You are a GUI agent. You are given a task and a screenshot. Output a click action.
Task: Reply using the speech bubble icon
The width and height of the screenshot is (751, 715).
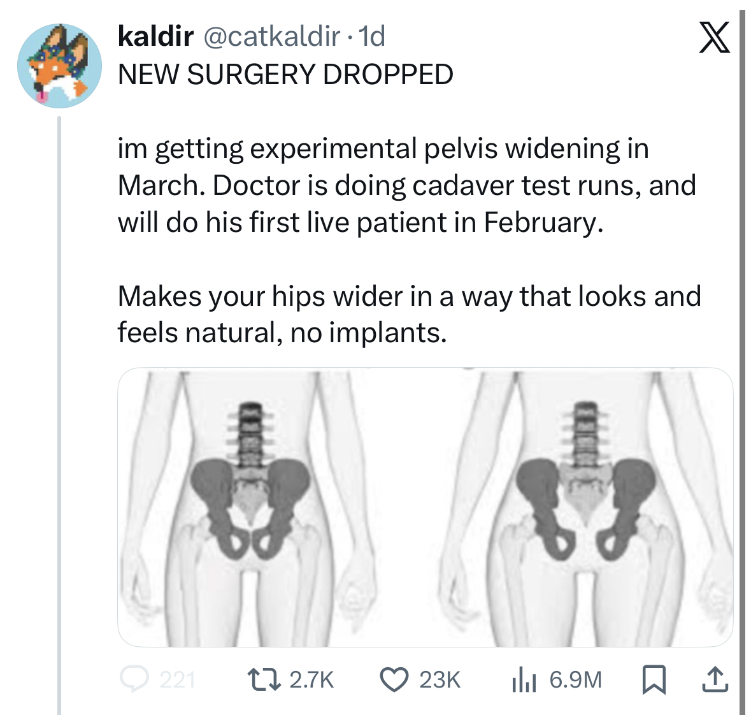(134, 679)
